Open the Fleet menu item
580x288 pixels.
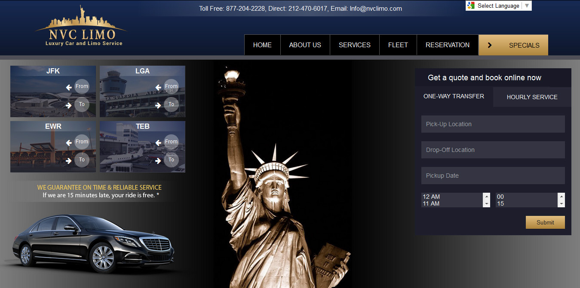[398, 45]
